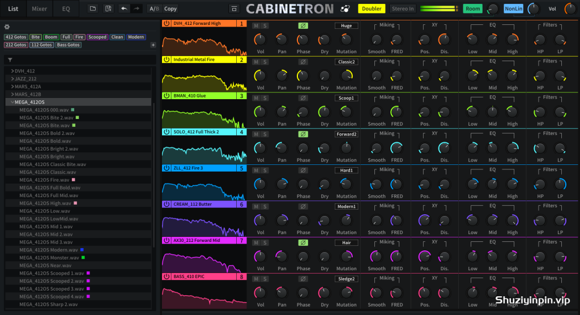580x315 pixels.
Task: Invert phase on slot 1 phase icon
Action: (x=303, y=25)
